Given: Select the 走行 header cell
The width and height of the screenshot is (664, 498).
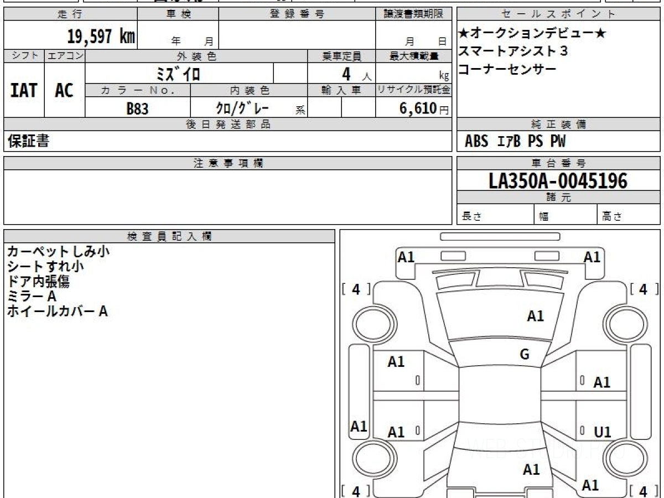Looking at the screenshot, I should pyautogui.click(x=70, y=14).
